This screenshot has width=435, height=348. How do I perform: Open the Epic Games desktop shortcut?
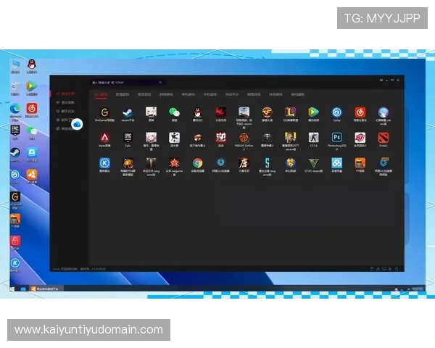(x=15, y=133)
